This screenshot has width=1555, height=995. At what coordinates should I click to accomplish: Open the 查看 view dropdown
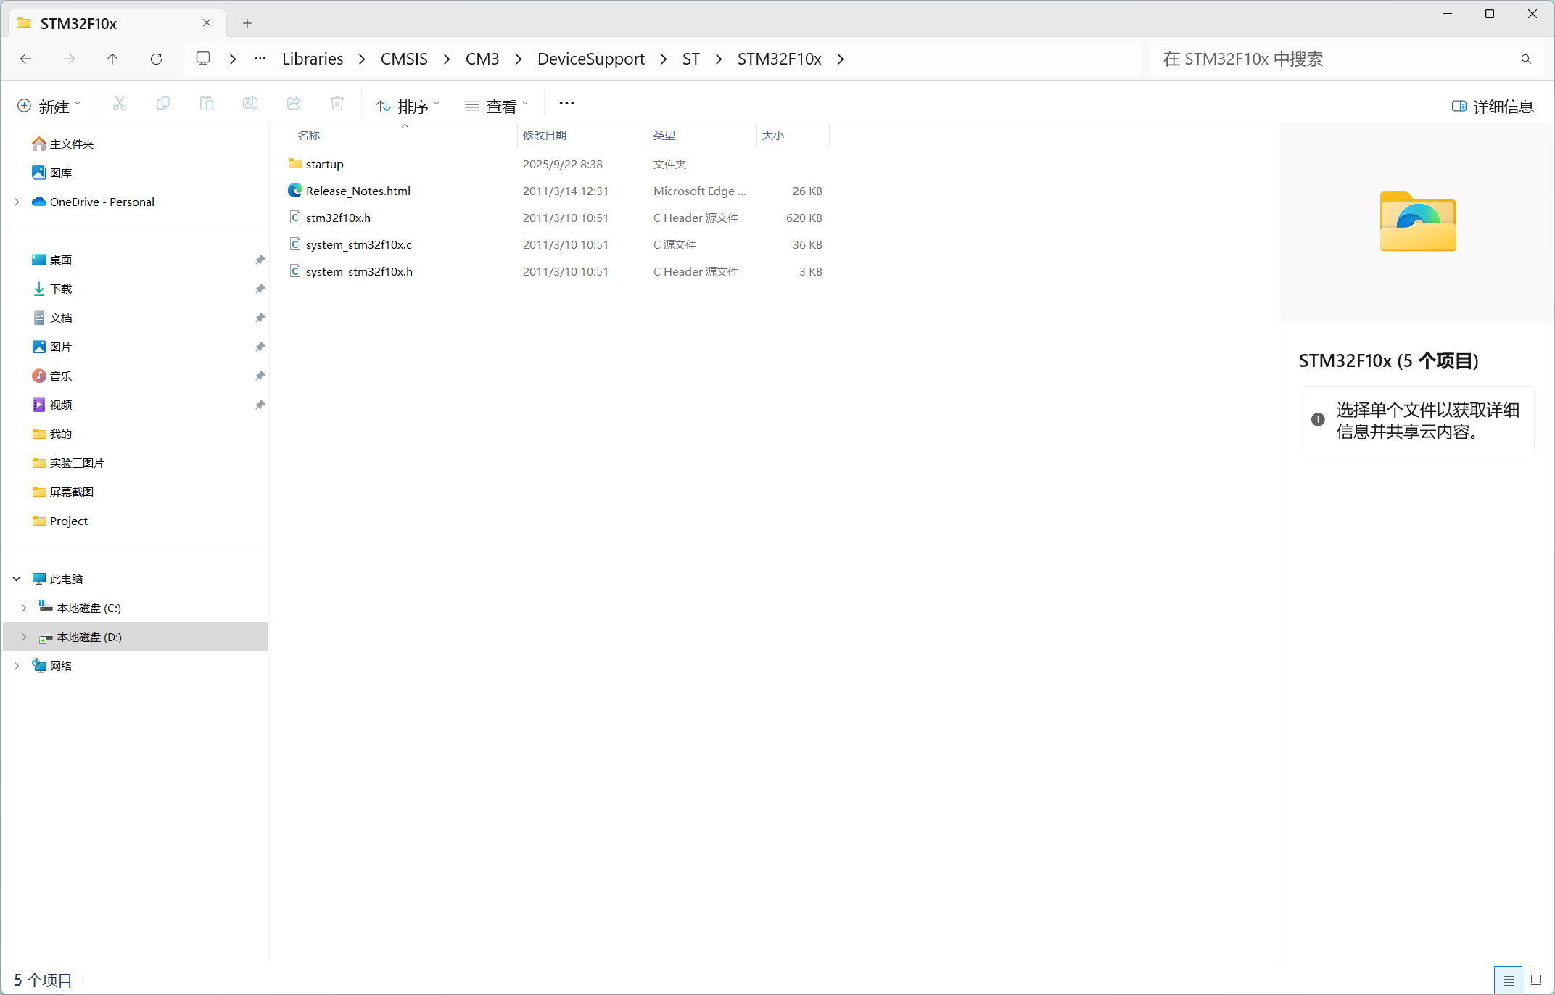[497, 107]
